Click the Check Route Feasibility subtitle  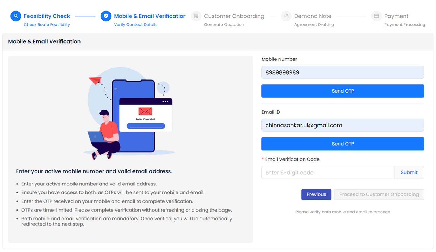click(x=47, y=25)
